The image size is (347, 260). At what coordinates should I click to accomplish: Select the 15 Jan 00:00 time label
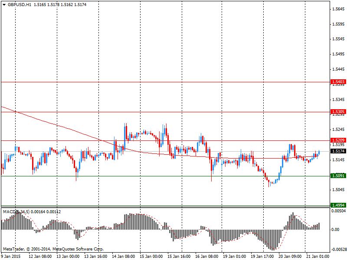tap(151, 257)
